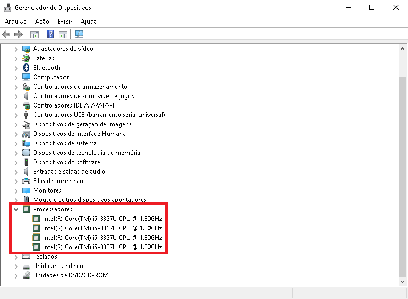
Task: Click the Computador monitor icon
Action: (26, 77)
